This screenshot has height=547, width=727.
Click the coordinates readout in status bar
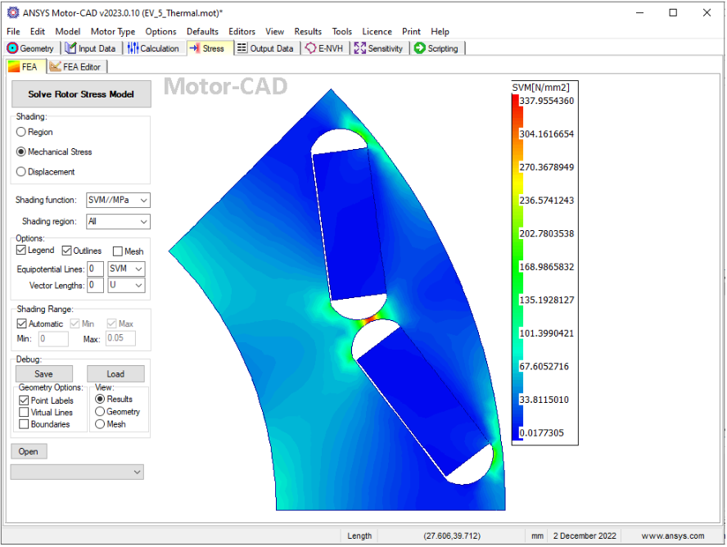(452, 536)
